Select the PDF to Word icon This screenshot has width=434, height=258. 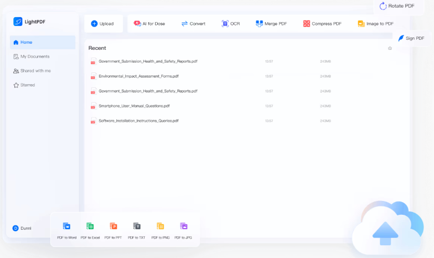(66, 226)
